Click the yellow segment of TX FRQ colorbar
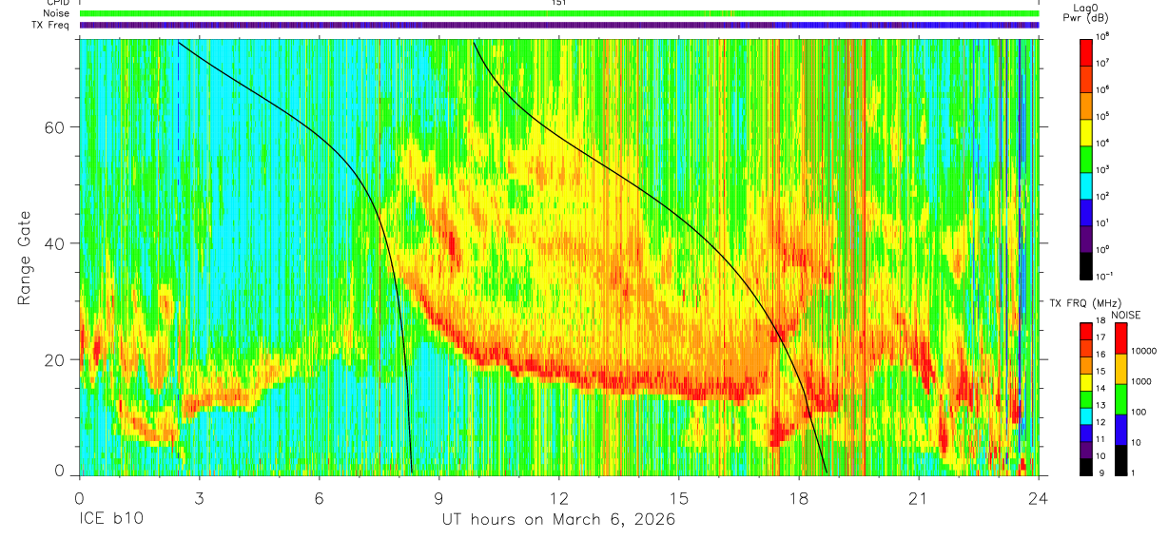 1087,381
